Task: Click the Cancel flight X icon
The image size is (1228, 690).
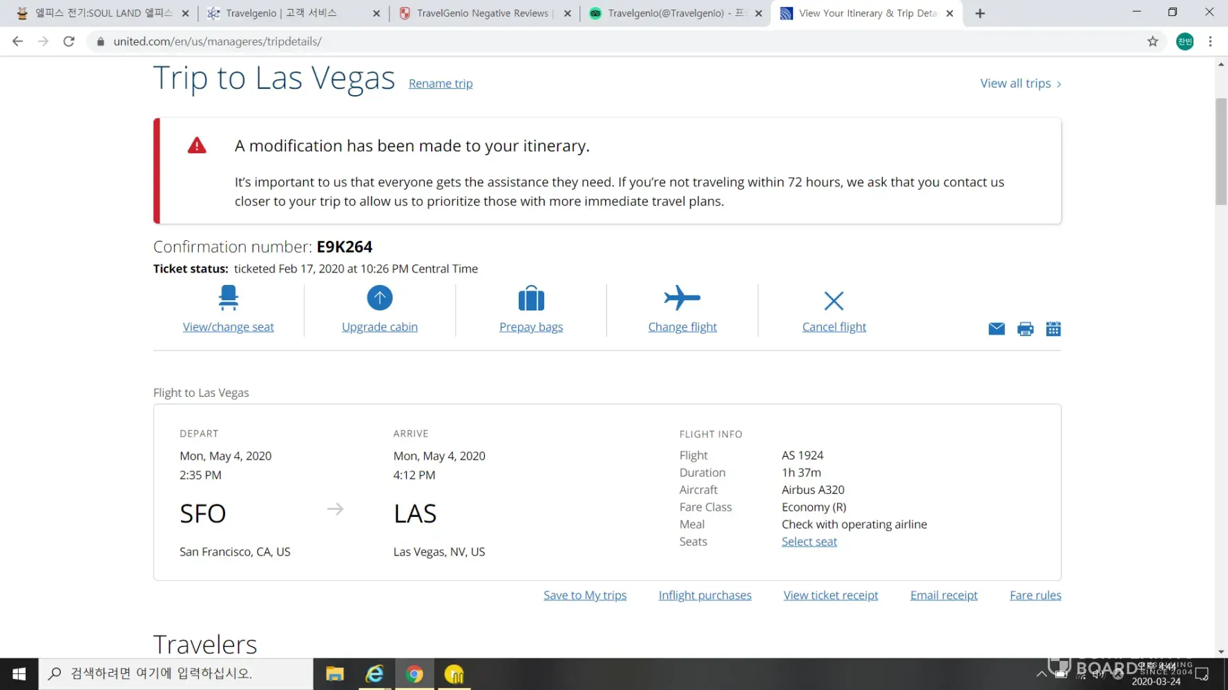Action: [834, 301]
